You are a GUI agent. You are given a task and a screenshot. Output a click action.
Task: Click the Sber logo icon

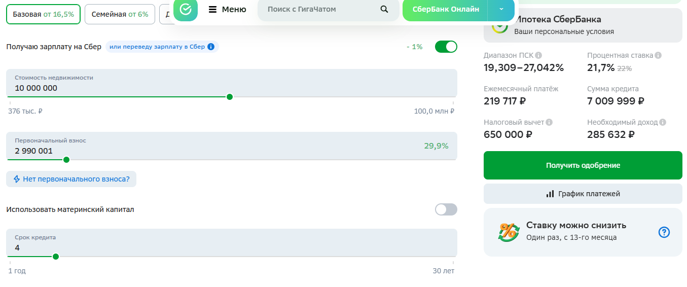pyautogui.click(x=186, y=9)
